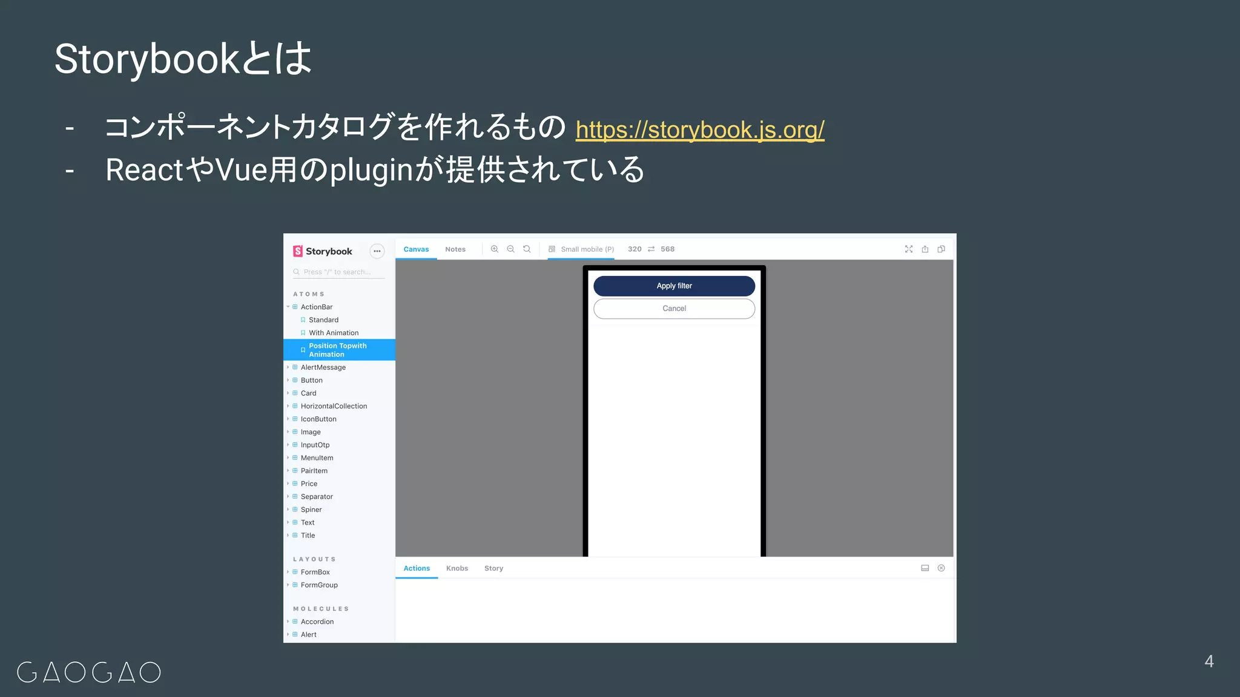Open the viewport size selector icon

pyautogui.click(x=552, y=249)
